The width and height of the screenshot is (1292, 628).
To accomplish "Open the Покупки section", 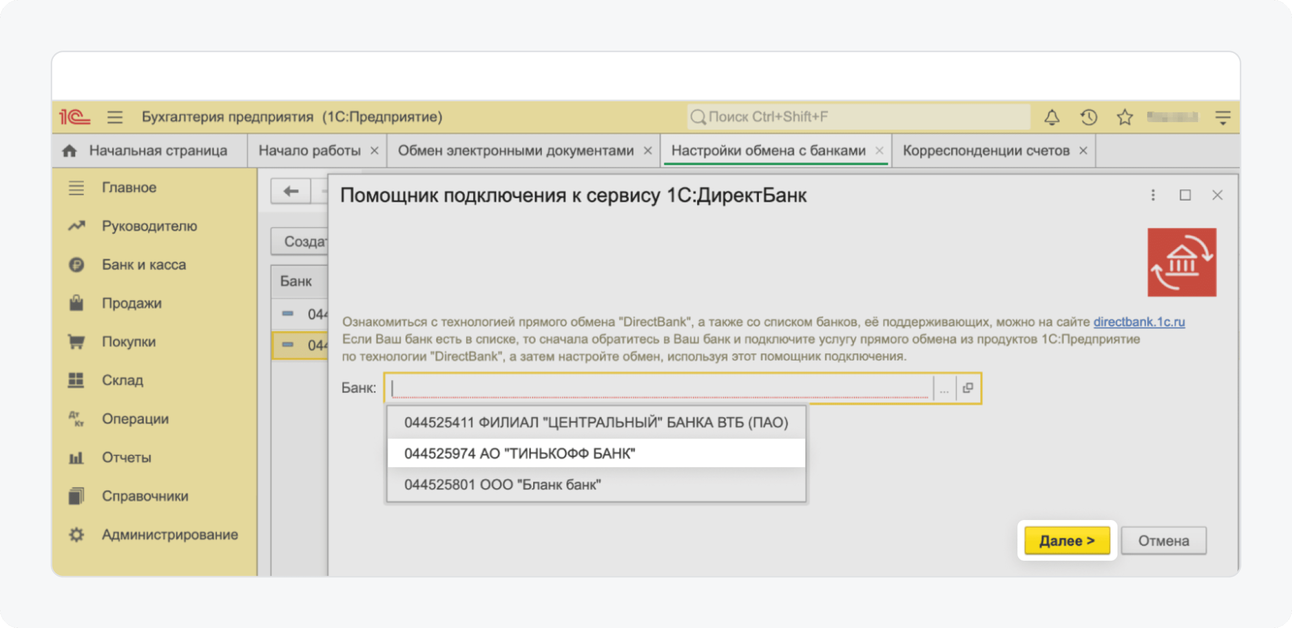I will [x=129, y=342].
